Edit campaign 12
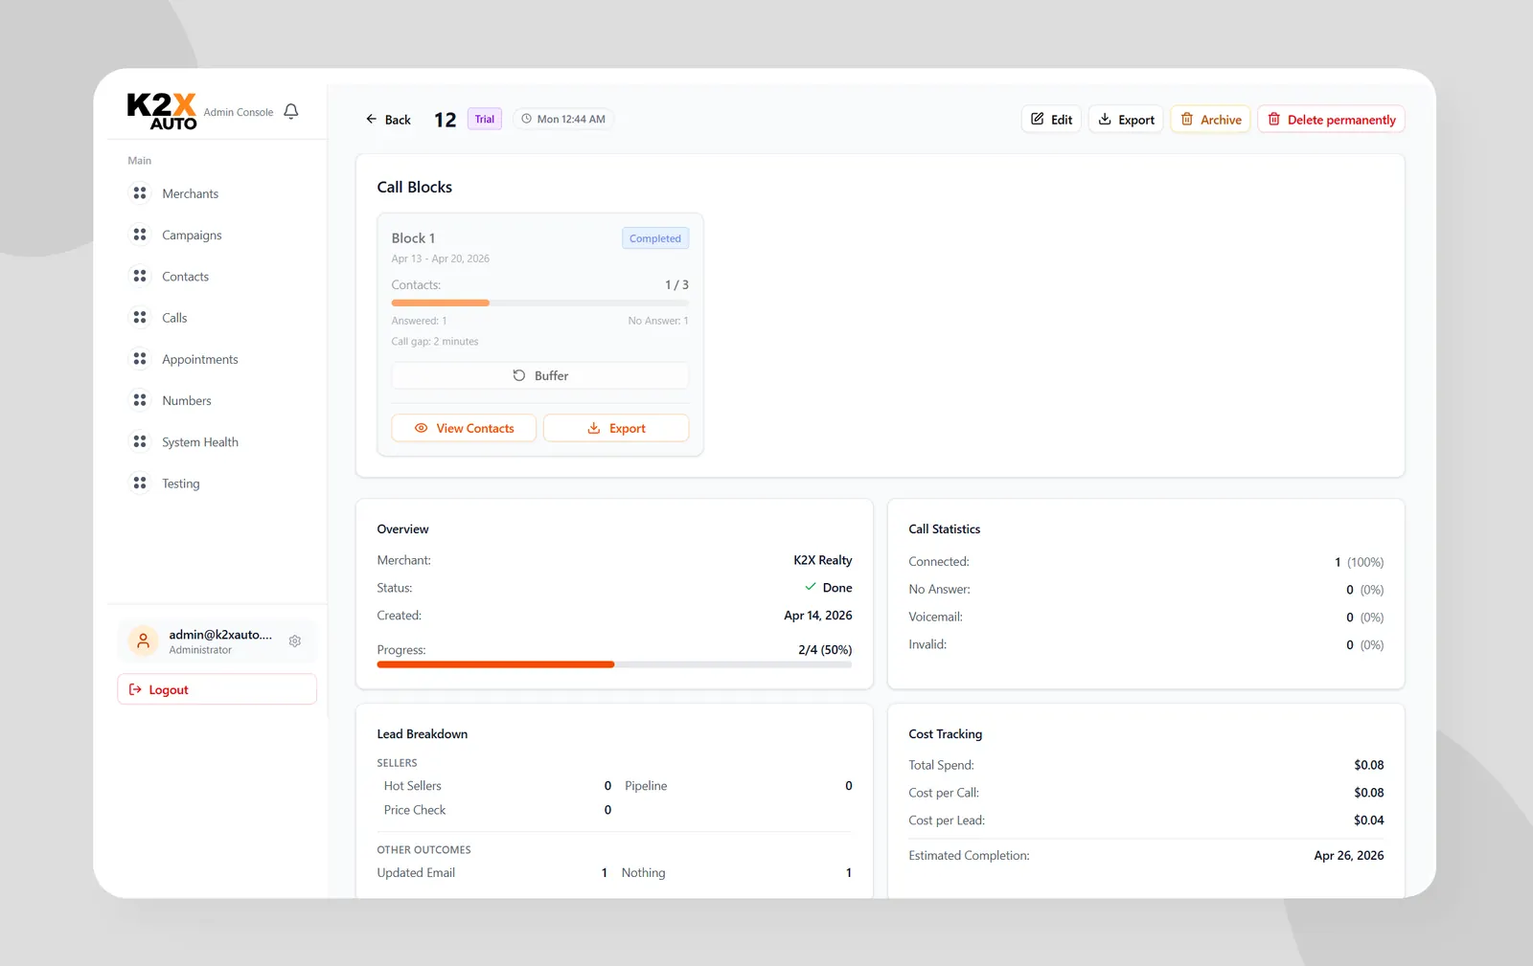The width and height of the screenshot is (1533, 966). [x=1051, y=120]
